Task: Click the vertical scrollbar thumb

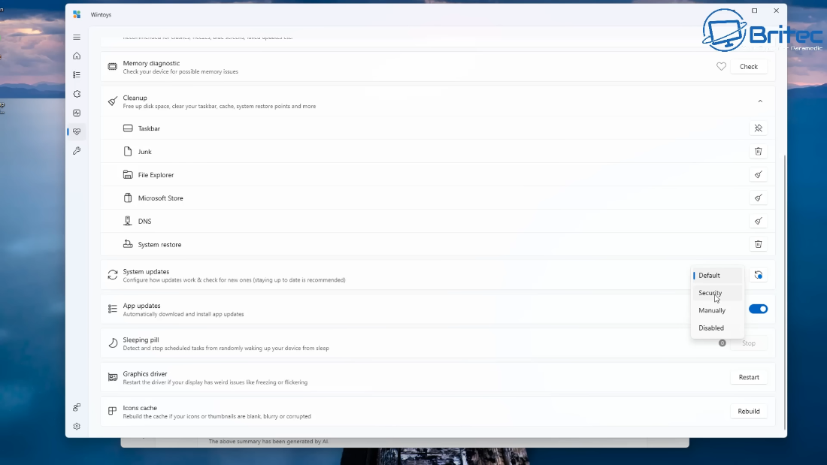Action: coord(785,293)
